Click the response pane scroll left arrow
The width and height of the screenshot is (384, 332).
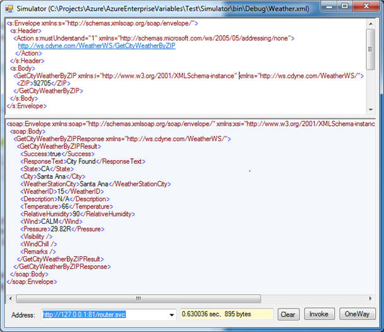pos(10,298)
